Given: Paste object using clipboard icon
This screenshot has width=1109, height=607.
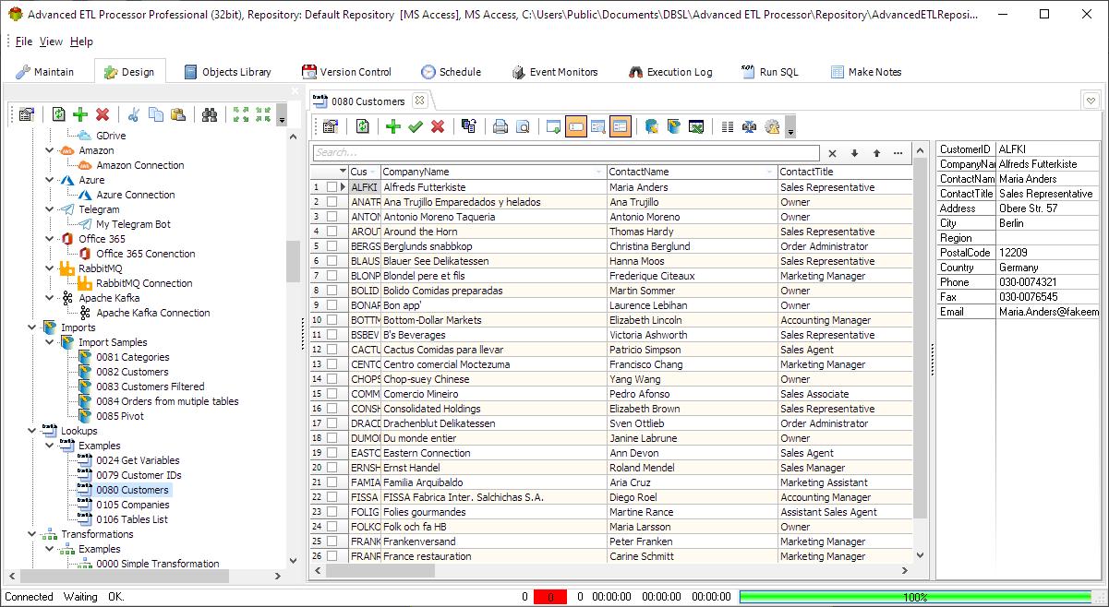Looking at the screenshot, I should [x=178, y=114].
